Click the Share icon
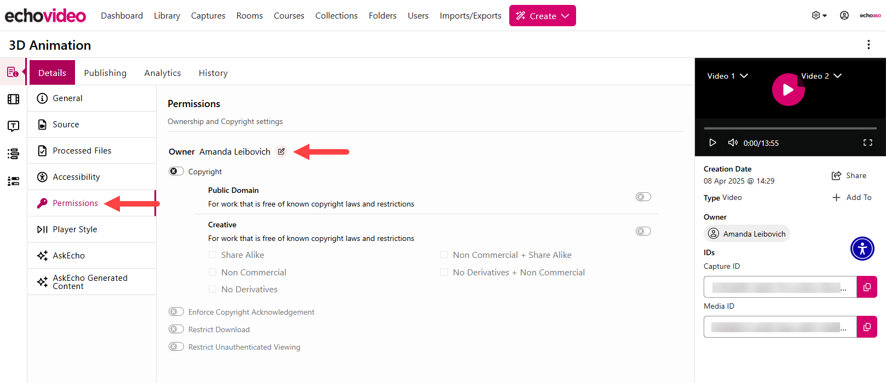This screenshot has height=383, width=886. [836, 175]
